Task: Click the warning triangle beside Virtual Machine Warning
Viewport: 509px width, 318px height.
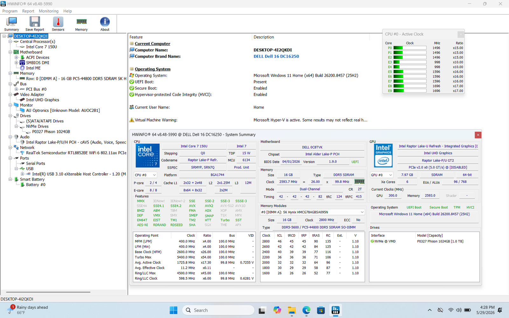Action: click(132, 120)
